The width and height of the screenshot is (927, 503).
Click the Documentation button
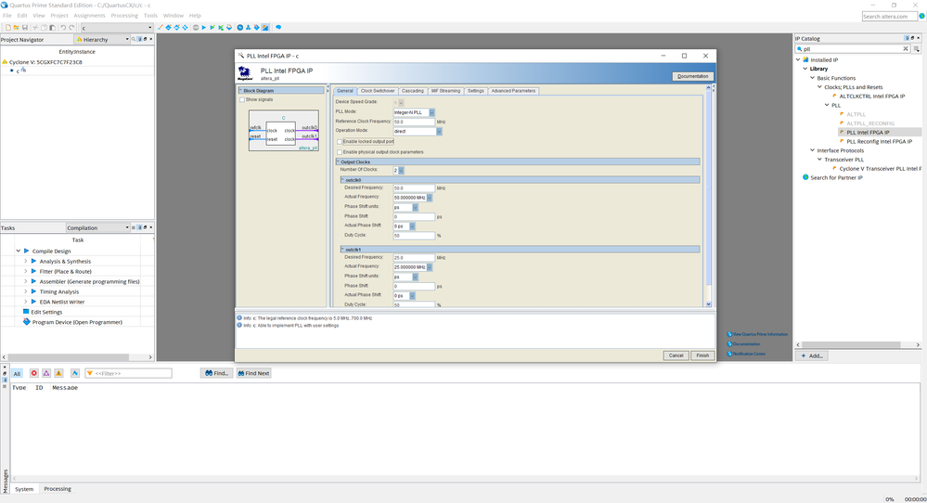tap(692, 76)
